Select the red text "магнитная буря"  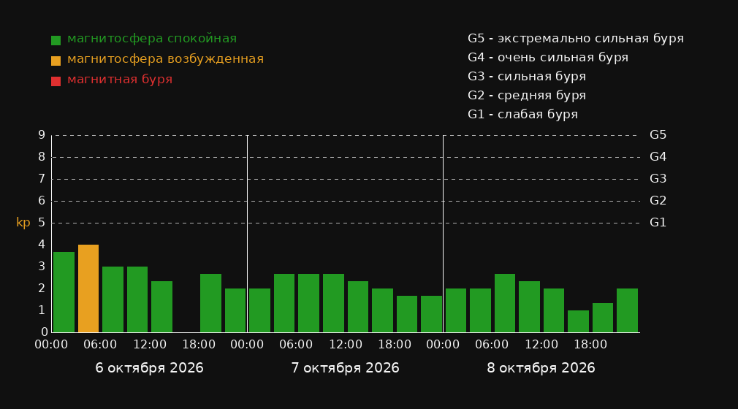tap(120, 80)
